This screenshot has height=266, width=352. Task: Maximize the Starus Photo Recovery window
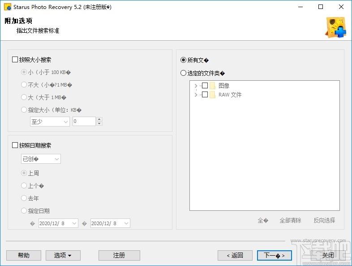[321, 7]
